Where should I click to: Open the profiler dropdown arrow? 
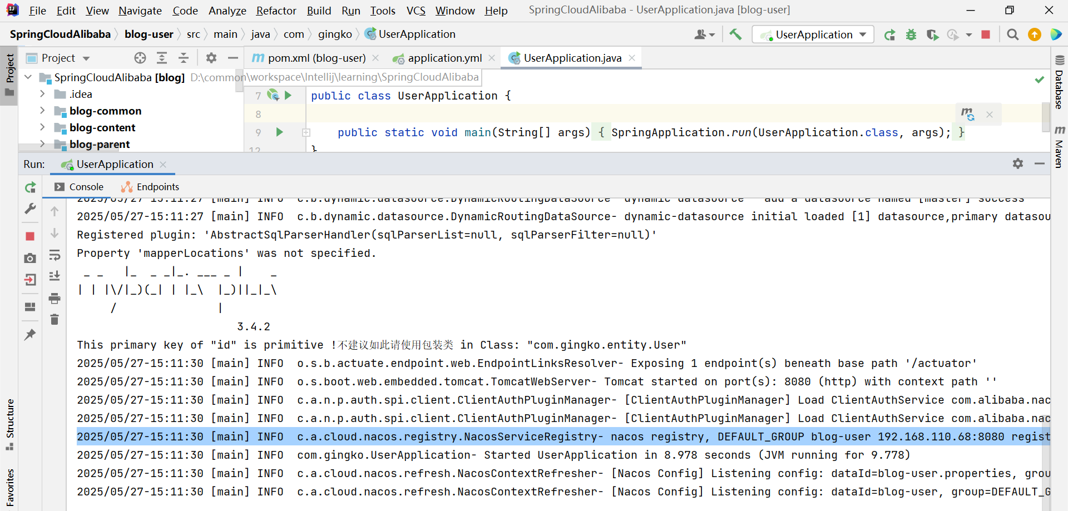(x=969, y=34)
